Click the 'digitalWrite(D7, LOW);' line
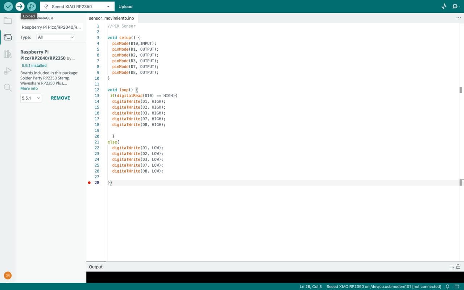Image resolution: width=464 pixels, height=290 pixels. click(x=138, y=165)
